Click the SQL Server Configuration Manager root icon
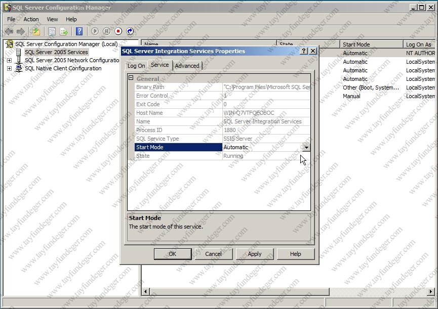Image resolution: width=438 pixels, height=309 pixels. click(x=10, y=44)
